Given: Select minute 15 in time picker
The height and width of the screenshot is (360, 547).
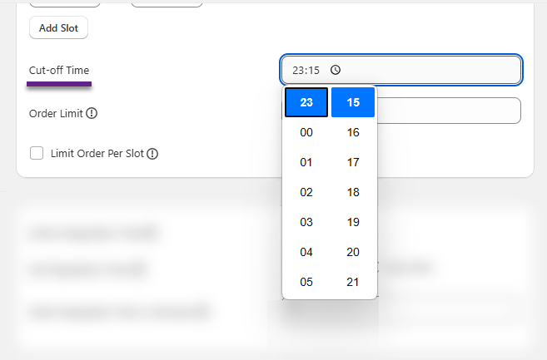Looking at the screenshot, I should [x=353, y=102].
